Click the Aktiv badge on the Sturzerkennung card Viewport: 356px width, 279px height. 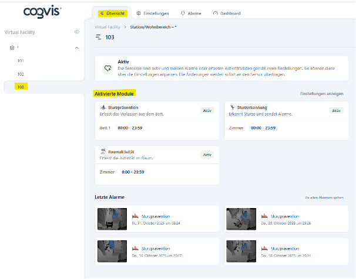(x=336, y=110)
